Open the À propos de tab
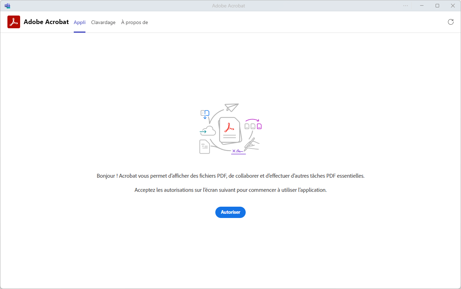The height and width of the screenshot is (289, 461). pos(134,22)
